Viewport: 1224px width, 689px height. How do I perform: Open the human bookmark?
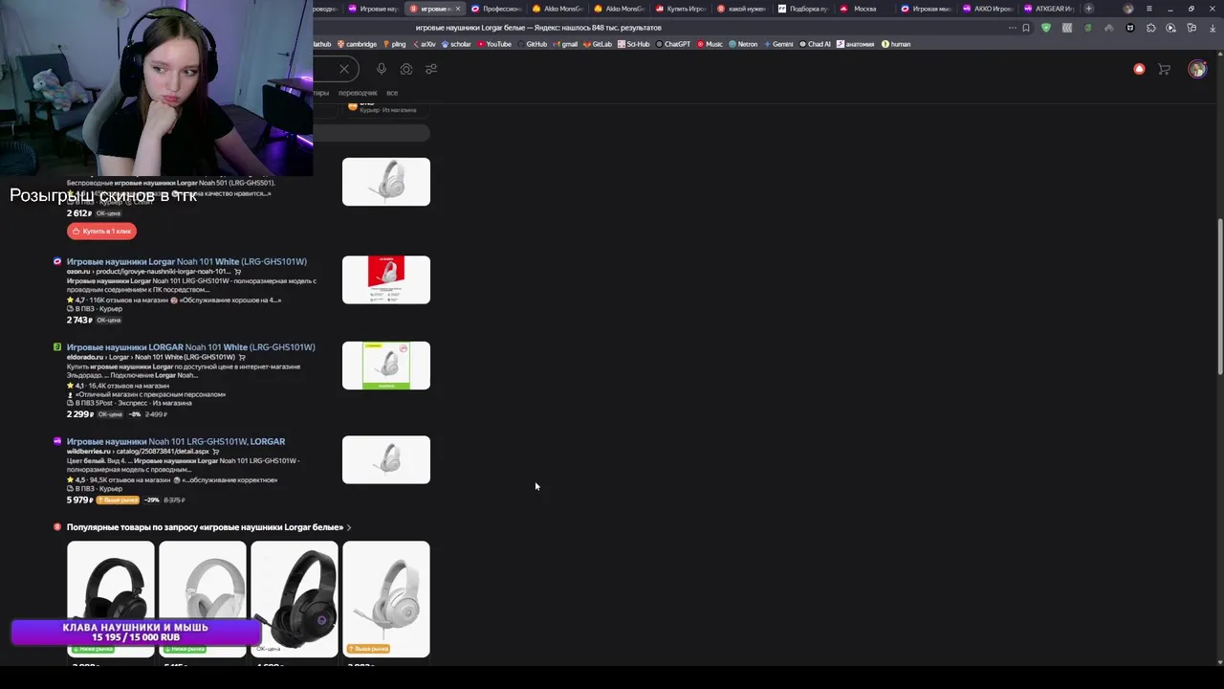896,44
